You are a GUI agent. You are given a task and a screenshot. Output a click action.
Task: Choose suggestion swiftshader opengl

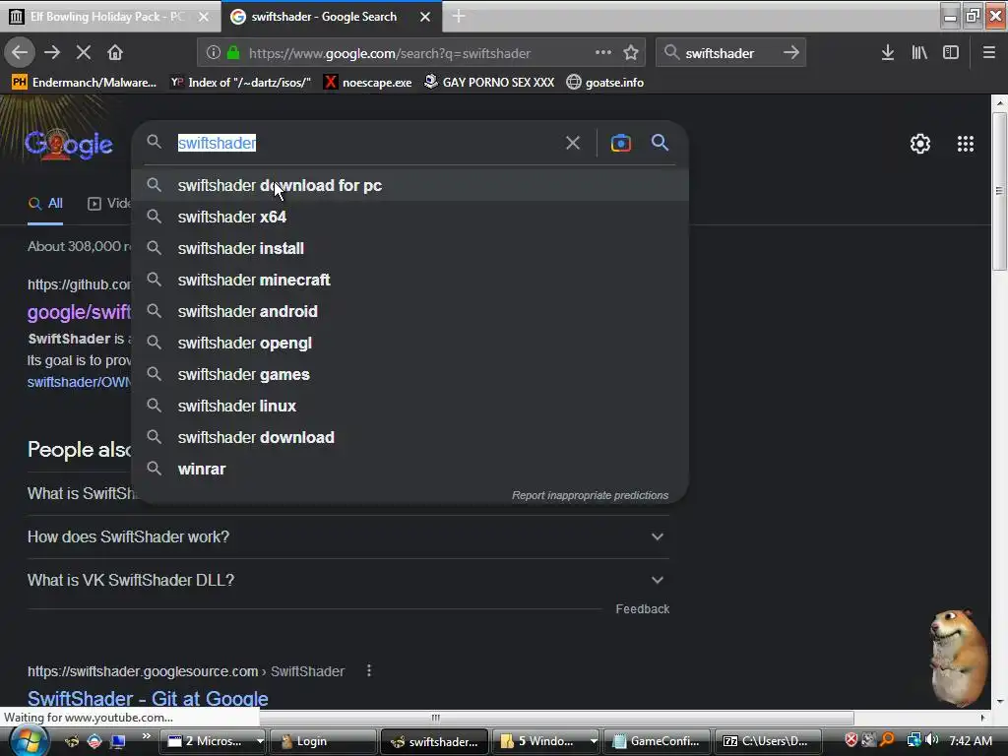410,343
